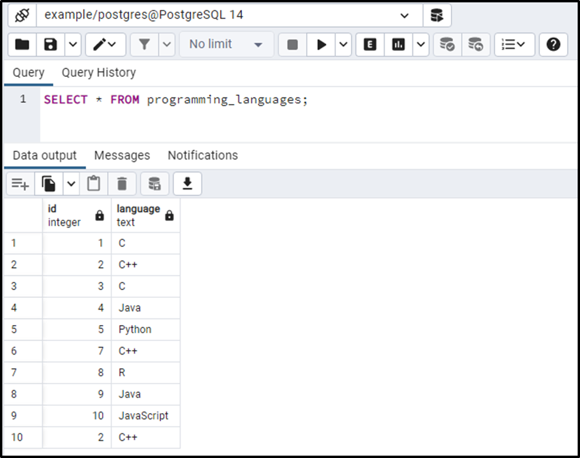Commit the current transaction
Viewport: 580px width, 458px height.
point(447,44)
